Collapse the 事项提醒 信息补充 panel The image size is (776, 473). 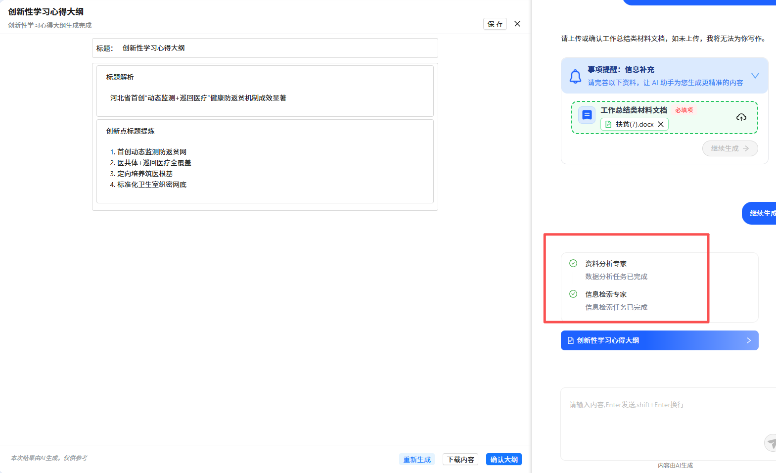(755, 76)
